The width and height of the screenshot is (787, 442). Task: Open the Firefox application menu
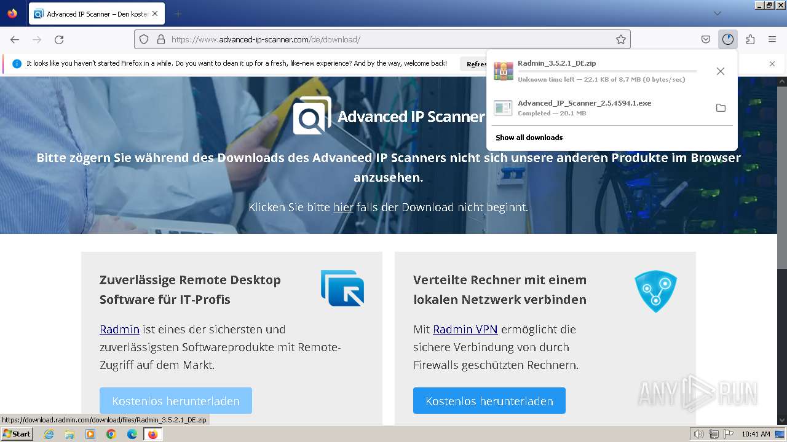pyautogui.click(x=772, y=39)
